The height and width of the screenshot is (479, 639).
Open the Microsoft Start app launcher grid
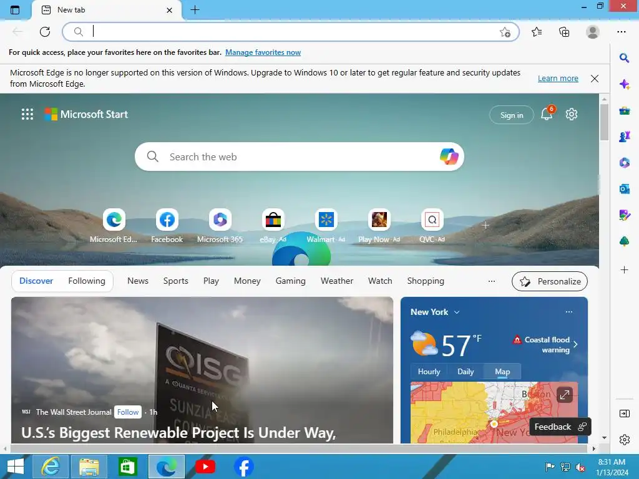(x=27, y=115)
